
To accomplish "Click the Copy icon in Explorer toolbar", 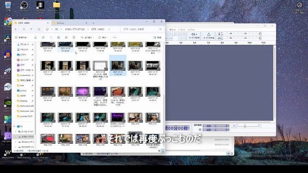I will tap(43, 37).
